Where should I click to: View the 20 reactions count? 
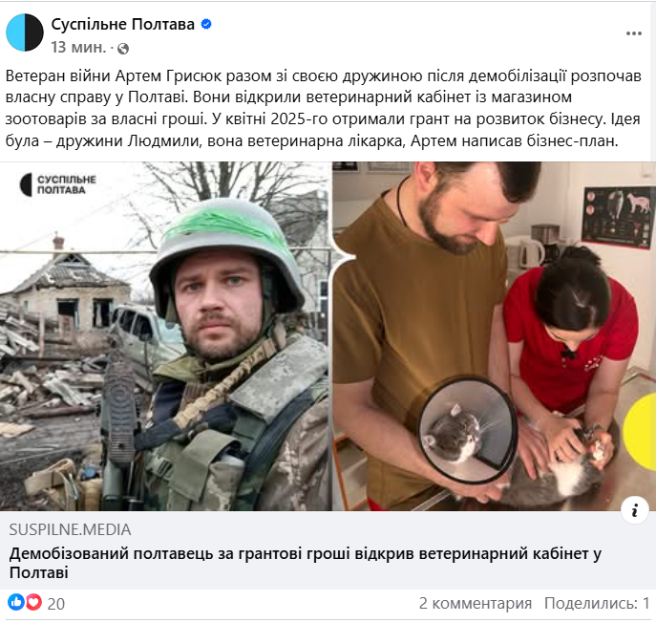pyautogui.click(x=56, y=604)
